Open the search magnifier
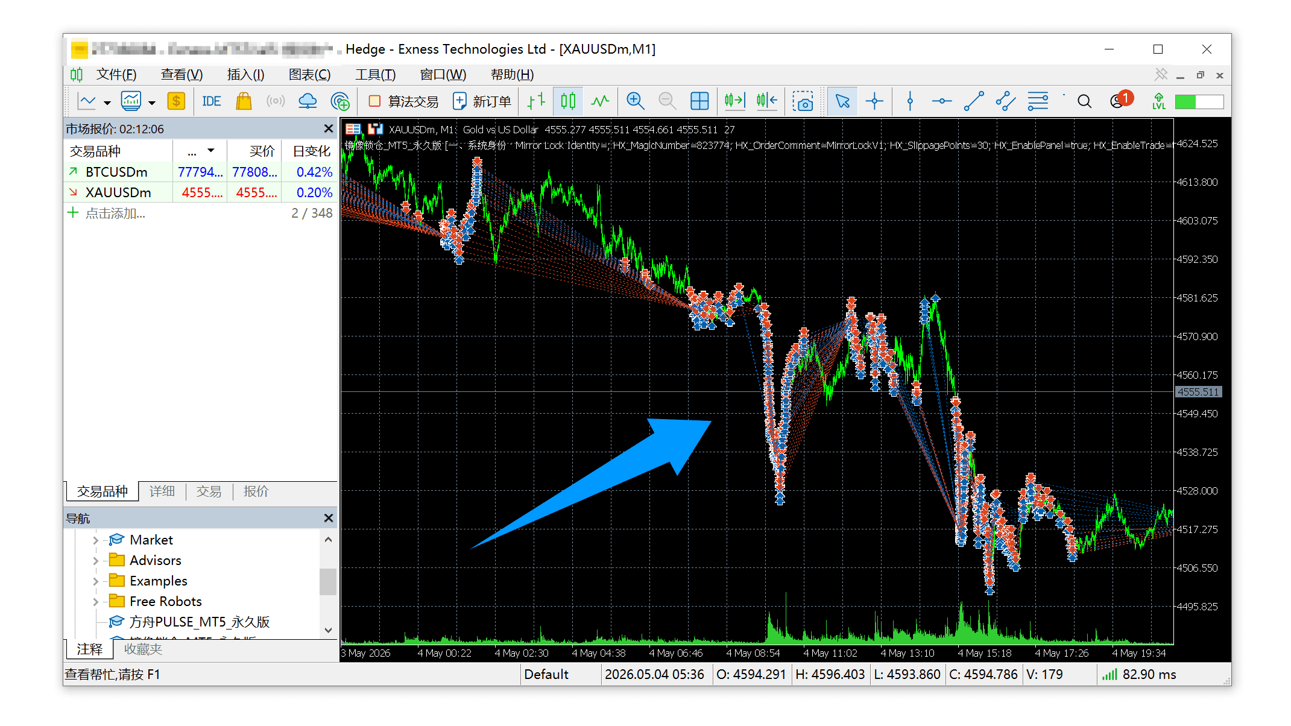 click(1084, 101)
